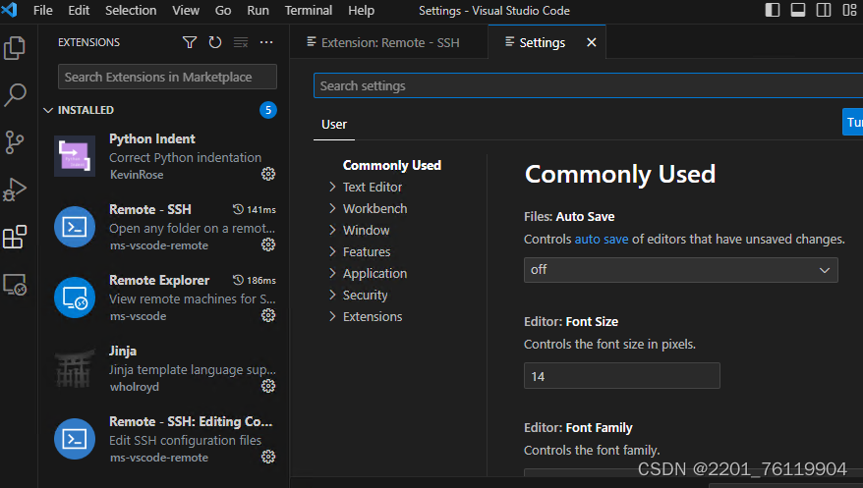The image size is (863, 488).
Task: Open manage gear for Remote - SSH: Editing Config
Action: 268,457
